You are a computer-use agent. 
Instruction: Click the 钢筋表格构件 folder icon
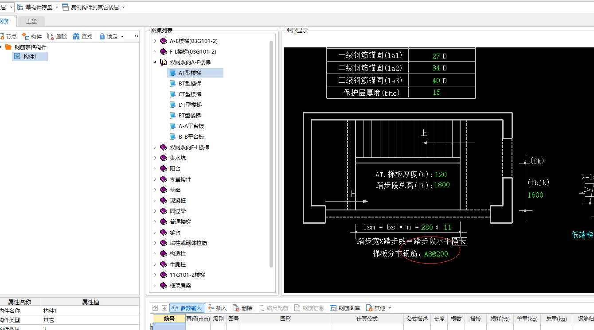[8, 47]
